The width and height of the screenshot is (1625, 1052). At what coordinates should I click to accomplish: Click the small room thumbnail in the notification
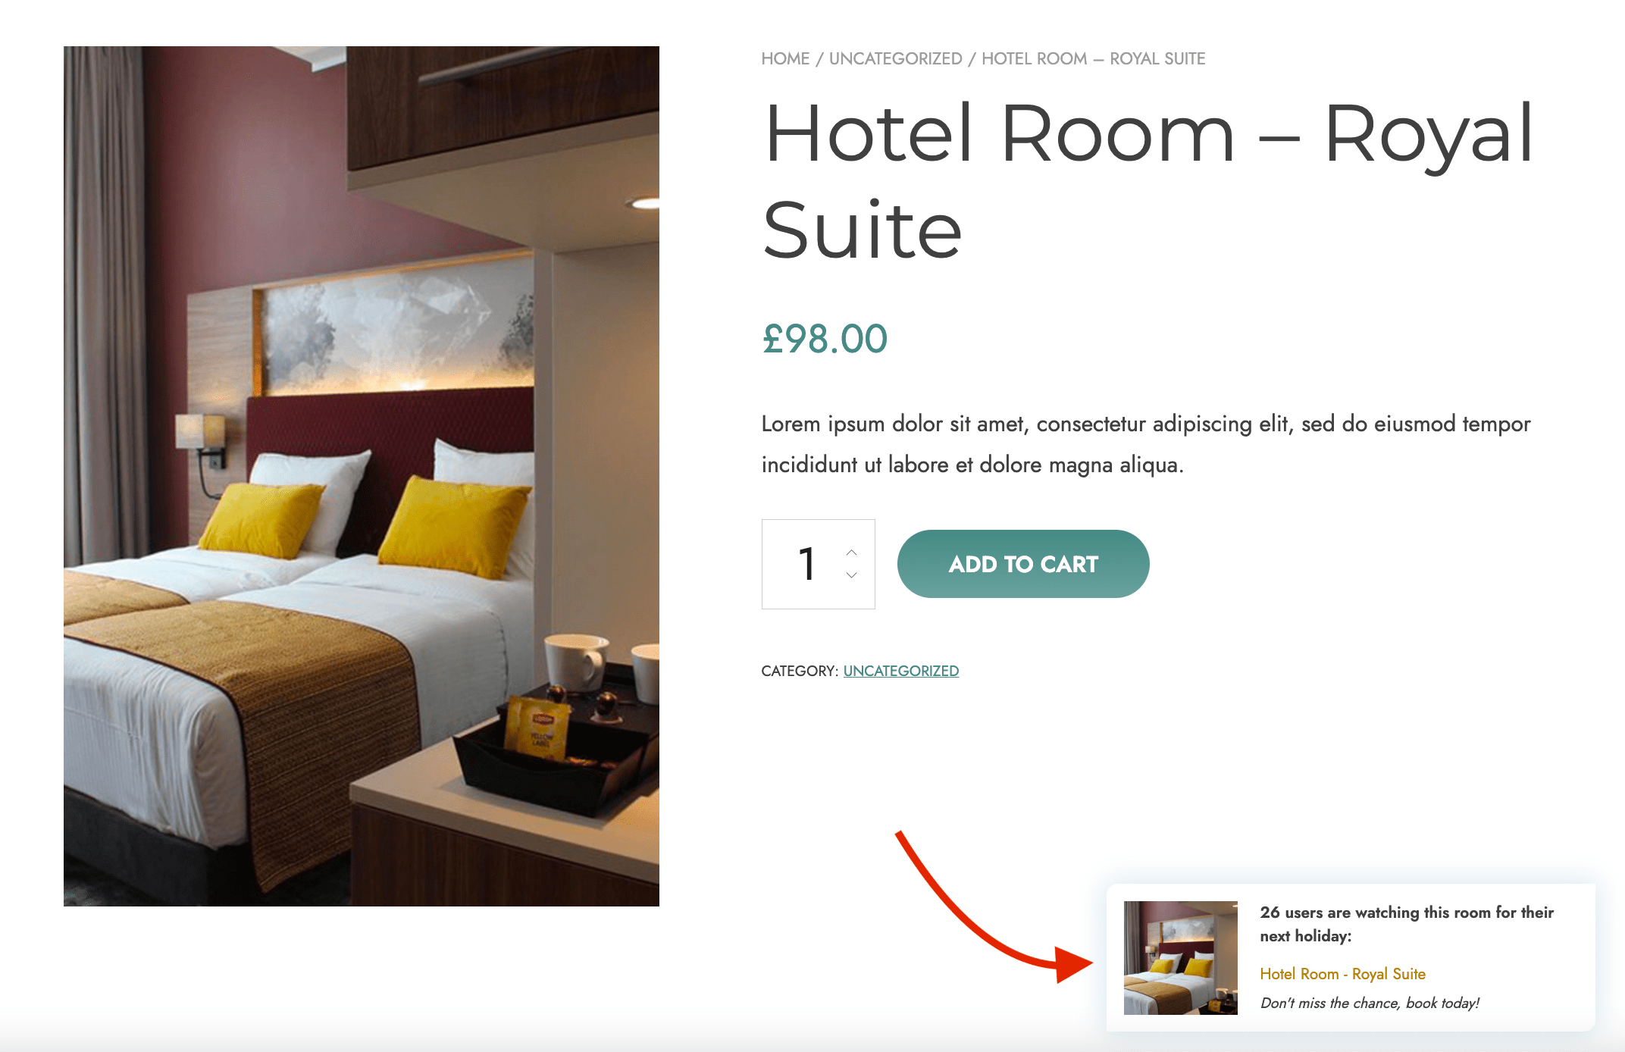1180,957
